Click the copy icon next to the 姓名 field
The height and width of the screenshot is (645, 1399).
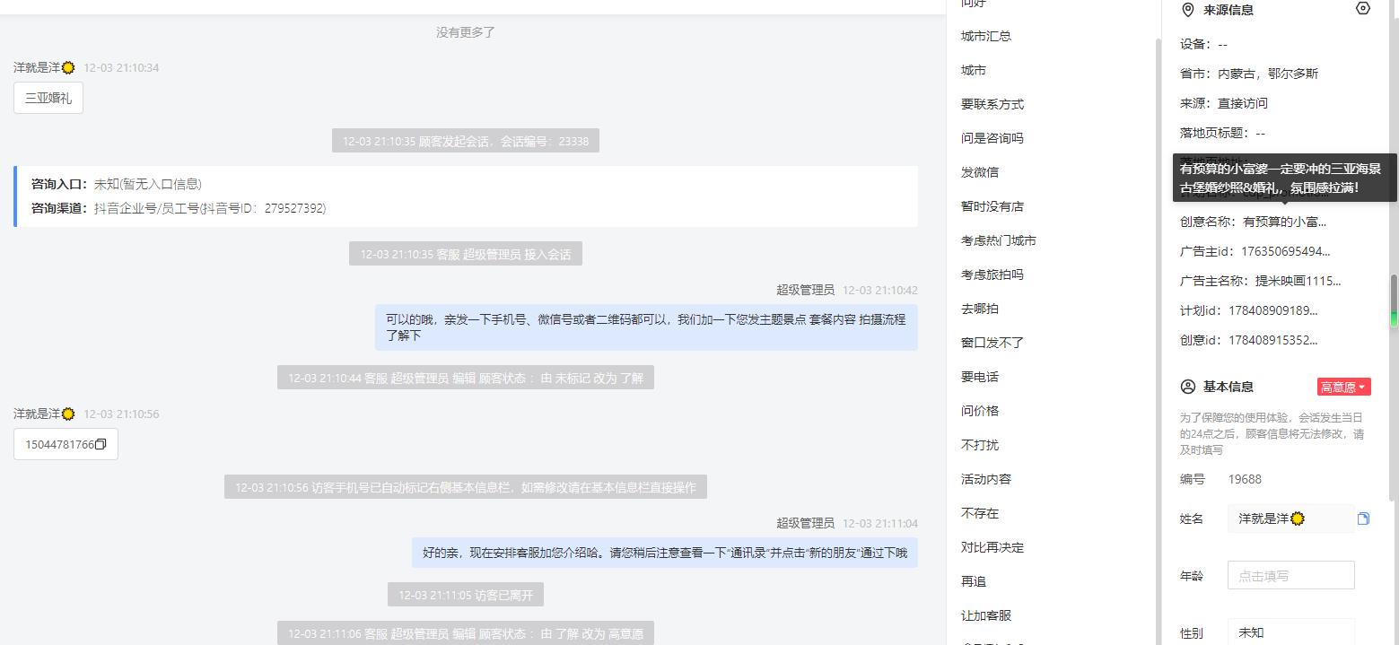pos(1363,519)
